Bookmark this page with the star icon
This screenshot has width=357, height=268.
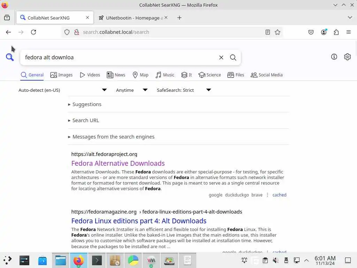[x=278, y=32]
